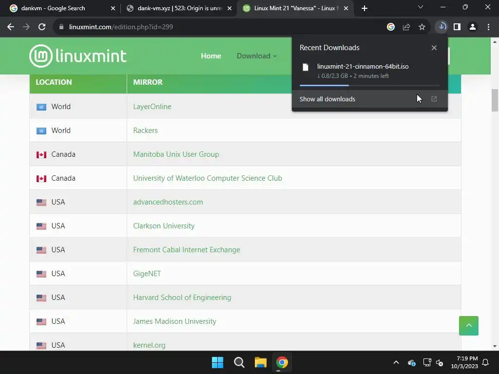The height and width of the screenshot is (374, 499).
Task: Open the Chrome profile avatar
Action: point(473,27)
